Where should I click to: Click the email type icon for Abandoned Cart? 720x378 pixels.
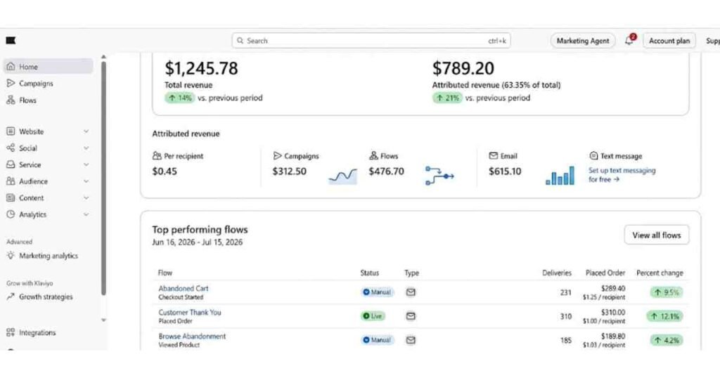[x=411, y=292]
